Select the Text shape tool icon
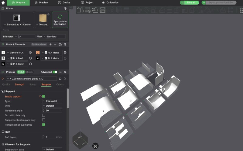Screen dimensions: 243x151 200,10
